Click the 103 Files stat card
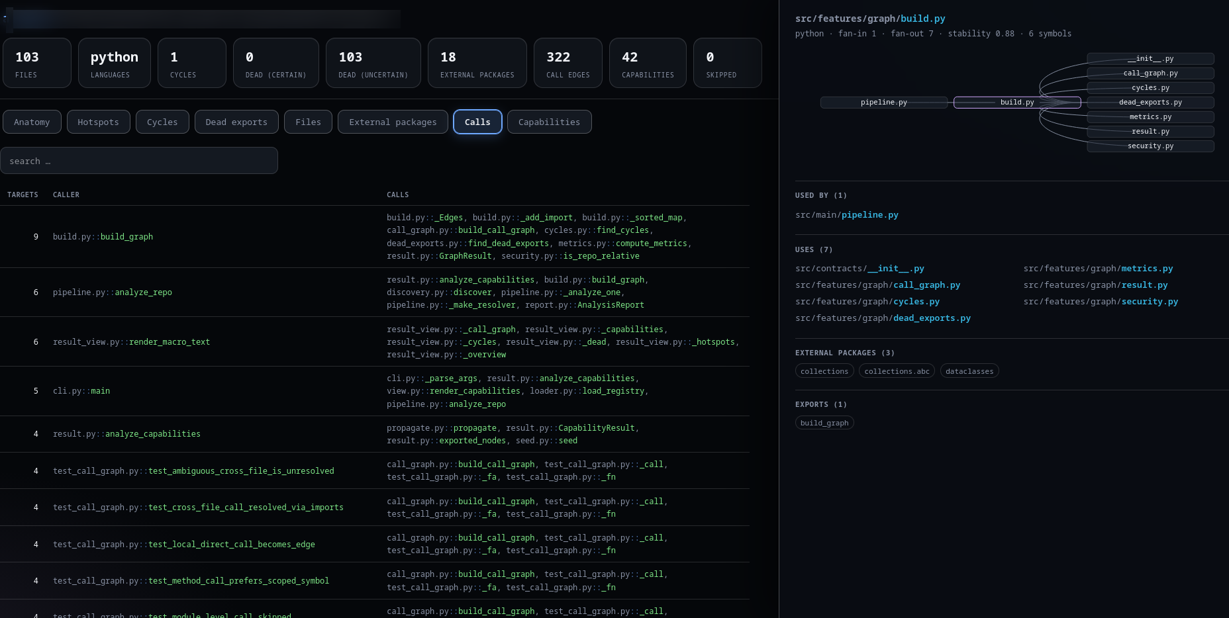 point(37,63)
